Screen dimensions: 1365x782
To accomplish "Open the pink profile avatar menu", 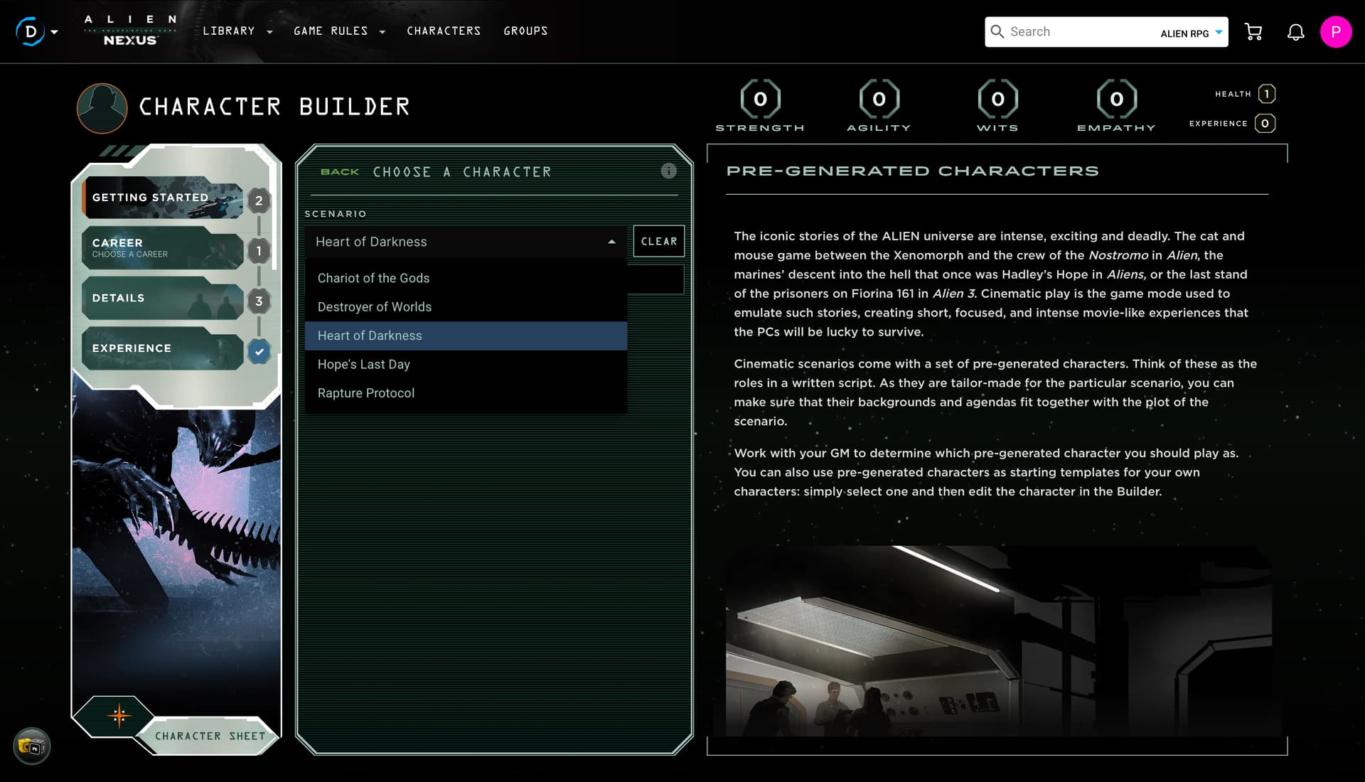I will click(1335, 32).
